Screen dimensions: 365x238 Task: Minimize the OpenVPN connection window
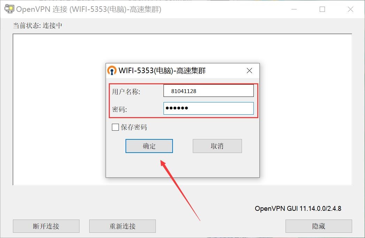click(x=294, y=9)
